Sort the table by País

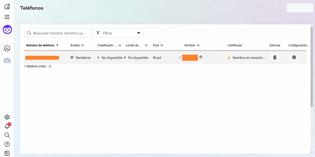[x=158, y=45]
